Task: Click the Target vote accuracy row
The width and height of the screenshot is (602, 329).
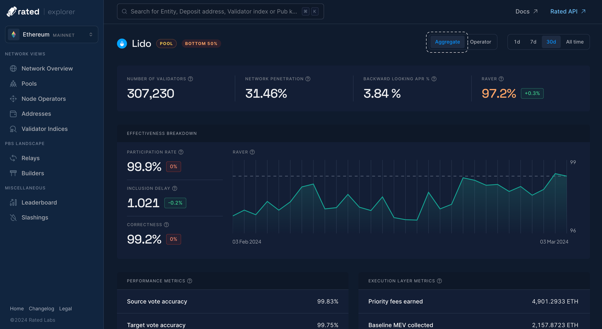Action: click(233, 322)
